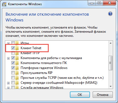
Task: Select the Сервер очереди сообщений folder icon
Action: tap(17, 83)
